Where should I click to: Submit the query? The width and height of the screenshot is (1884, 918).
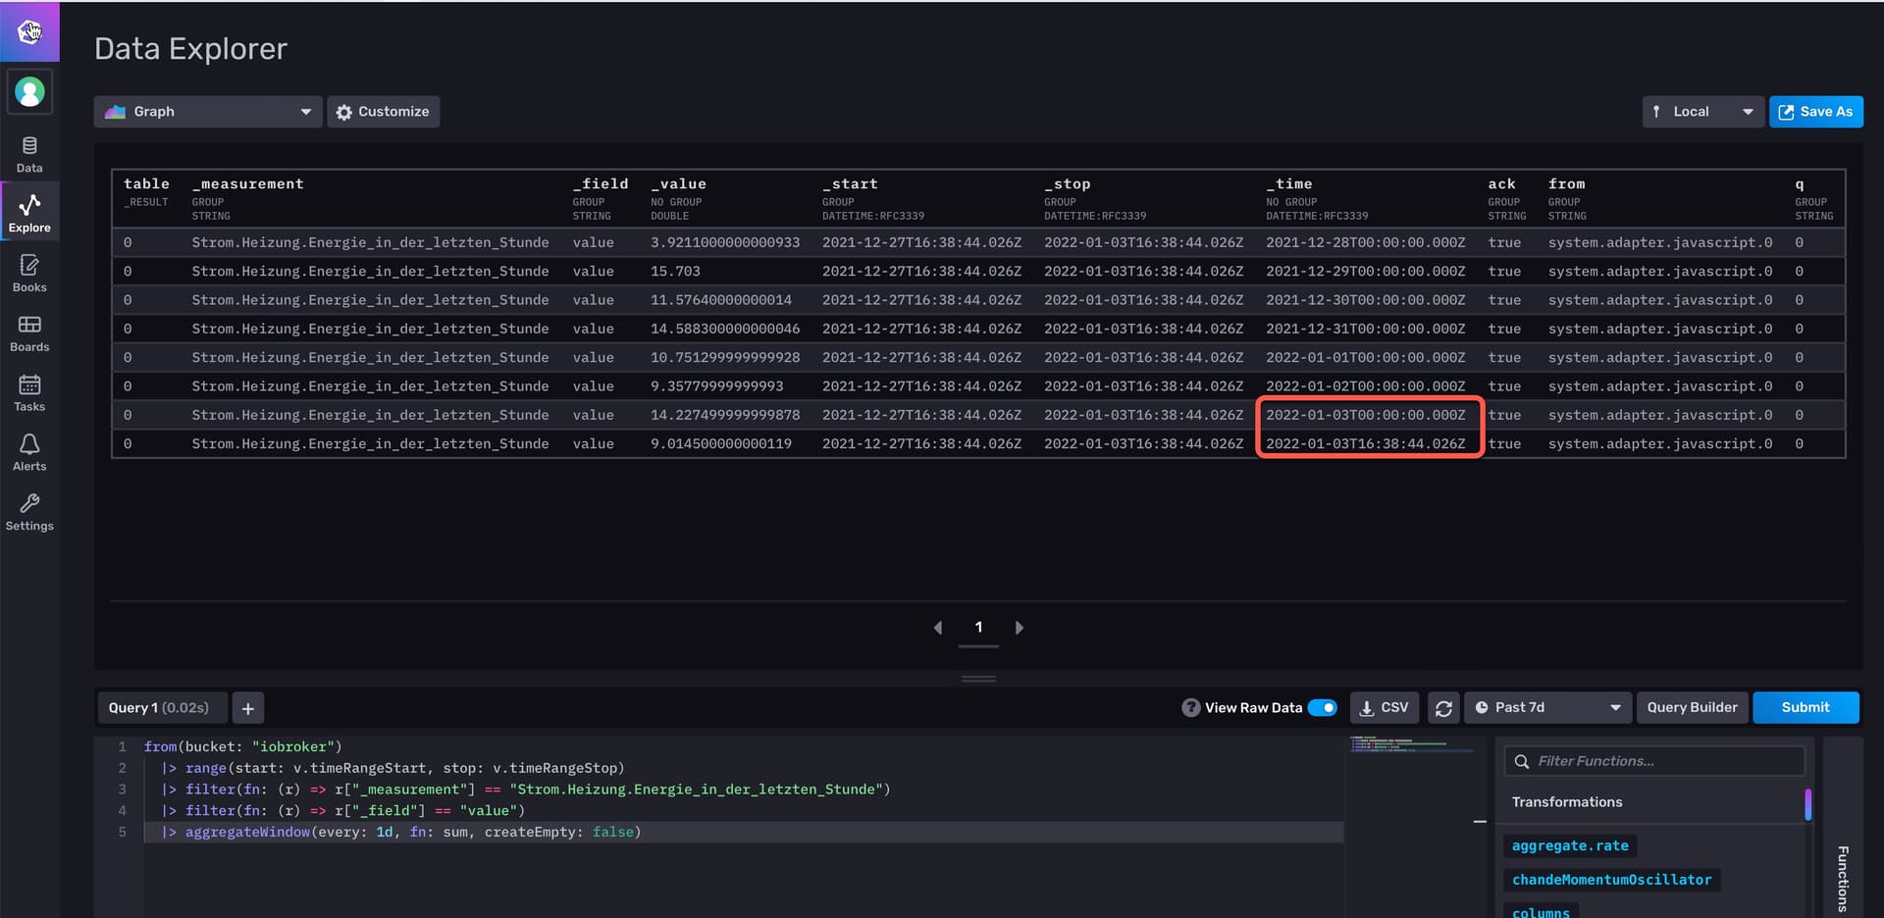(x=1805, y=708)
